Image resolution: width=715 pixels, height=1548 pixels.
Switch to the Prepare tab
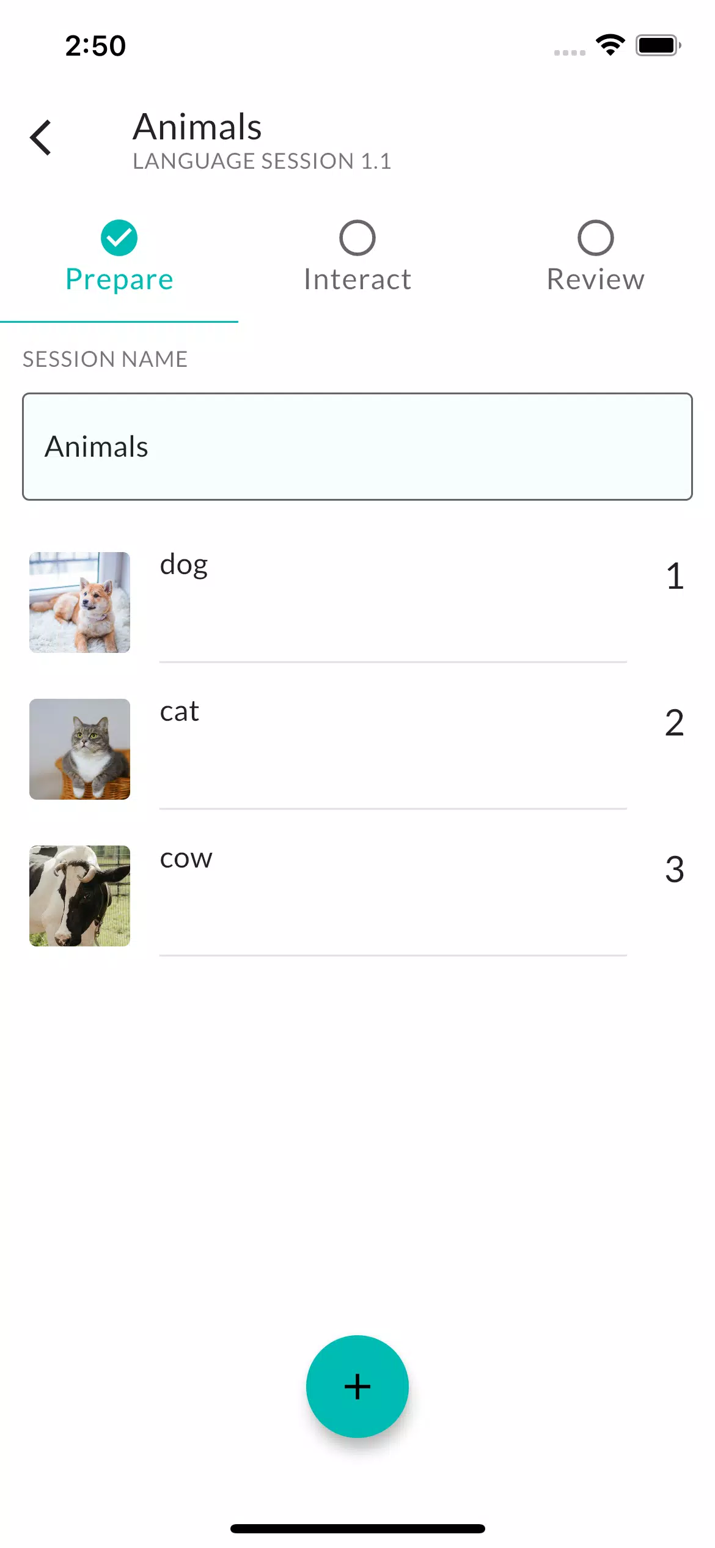tap(119, 279)
